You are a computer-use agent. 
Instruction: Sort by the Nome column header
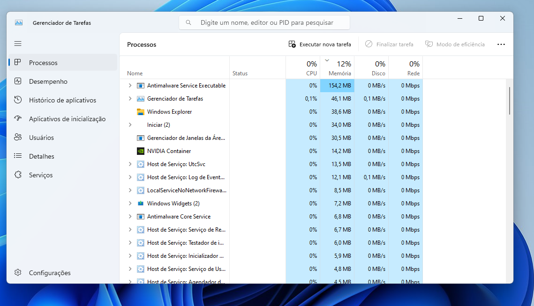click(175, 68)
